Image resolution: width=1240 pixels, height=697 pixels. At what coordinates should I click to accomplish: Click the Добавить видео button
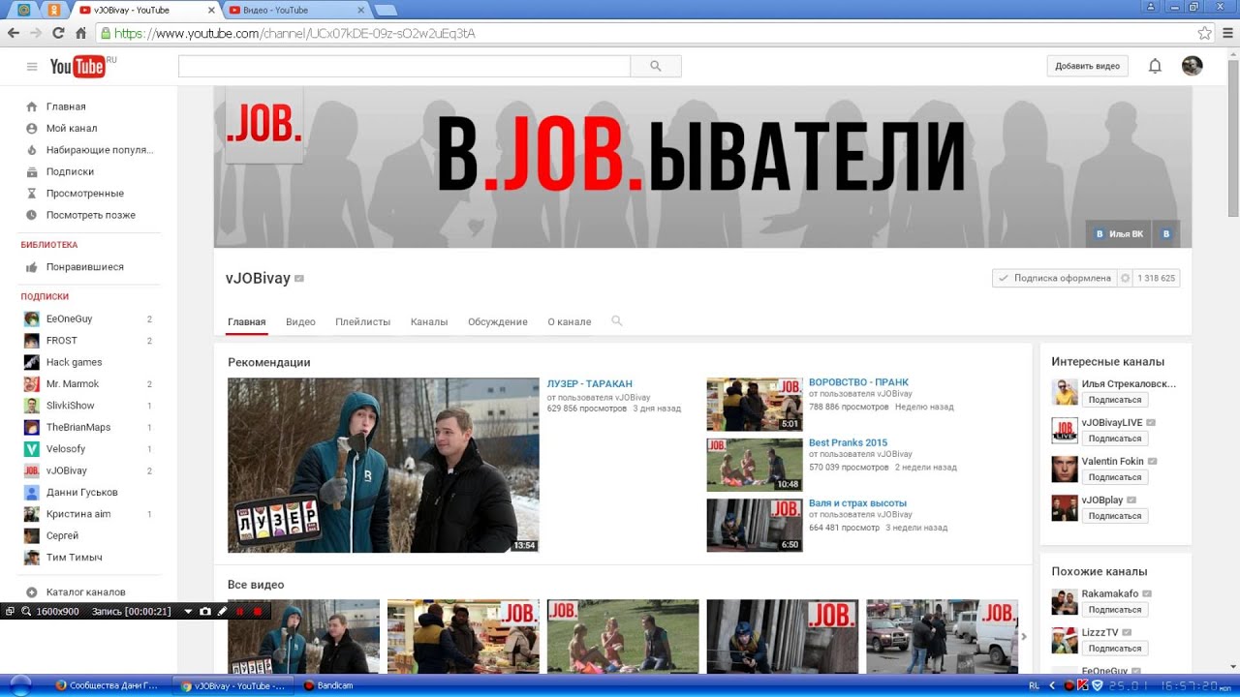(1087, 66)
